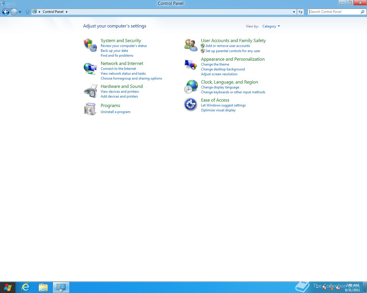Click Change display language
Image resolution: width=367 pixels, height=293 pixels.
(220, 87)
